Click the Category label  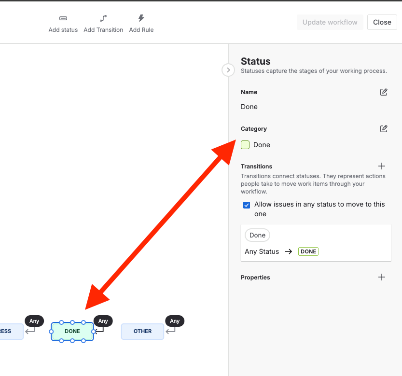click(254, 129)
